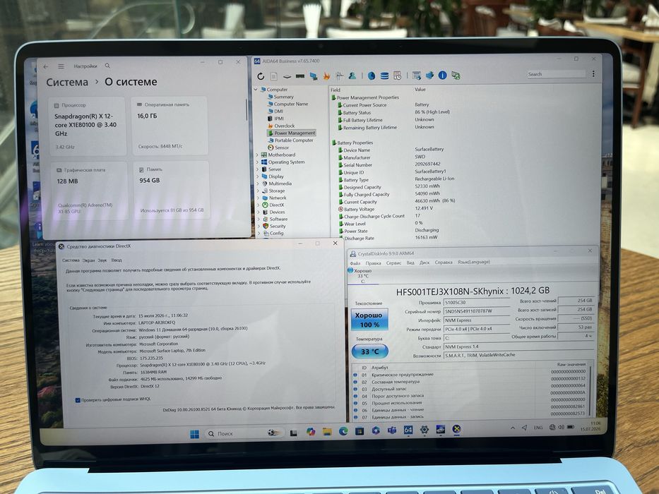Image resolution: width=659 pixels, height=494 pixels.
Task: Click the AIDA64 refresh toolbar icon
Action: point(261,76)
